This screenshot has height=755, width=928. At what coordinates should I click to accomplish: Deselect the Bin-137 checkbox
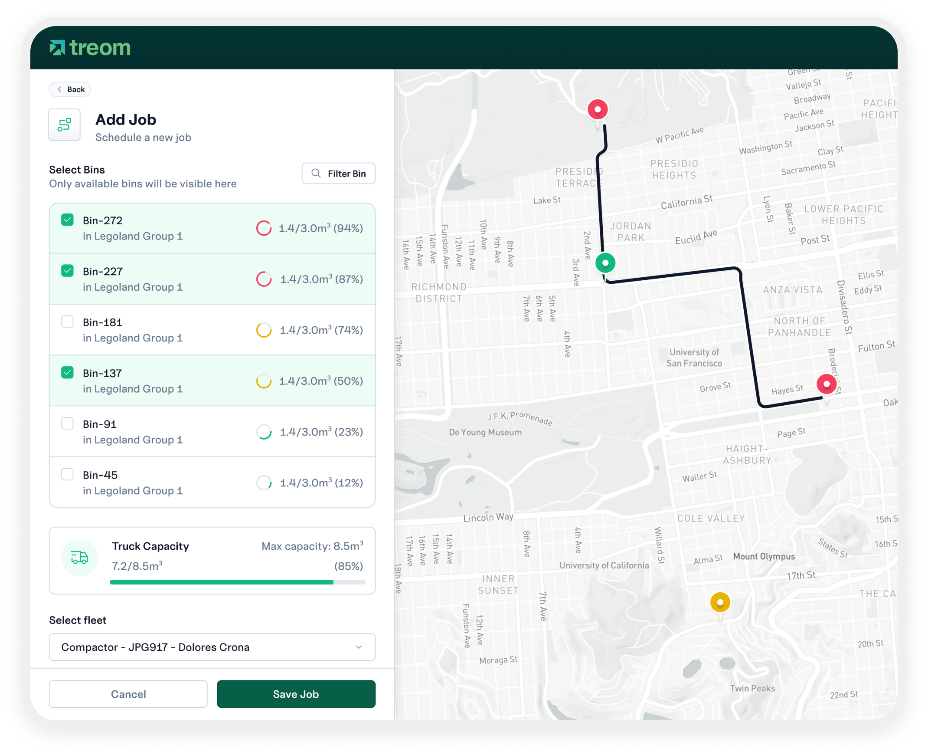[67, 372]
